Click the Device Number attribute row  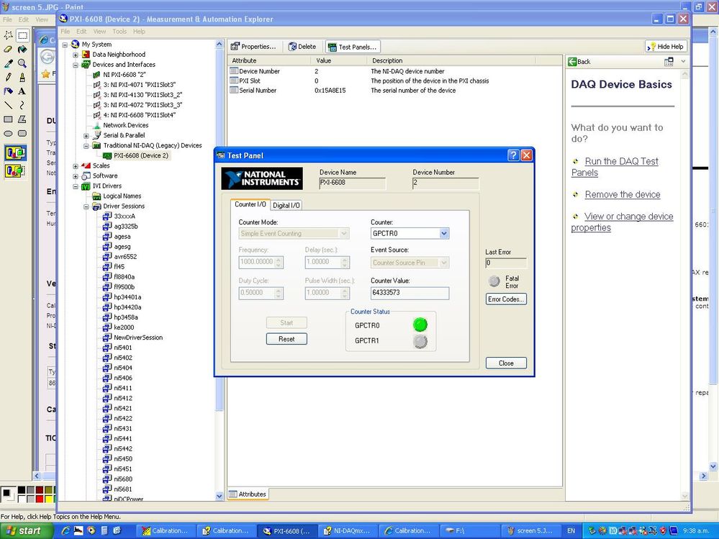pos(395,71)
